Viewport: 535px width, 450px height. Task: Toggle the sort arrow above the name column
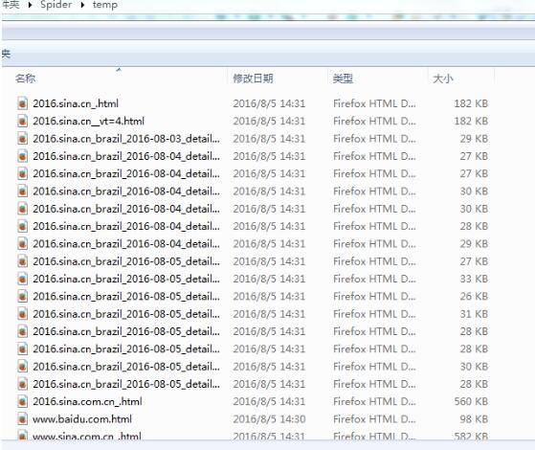(x=119, y=70)
